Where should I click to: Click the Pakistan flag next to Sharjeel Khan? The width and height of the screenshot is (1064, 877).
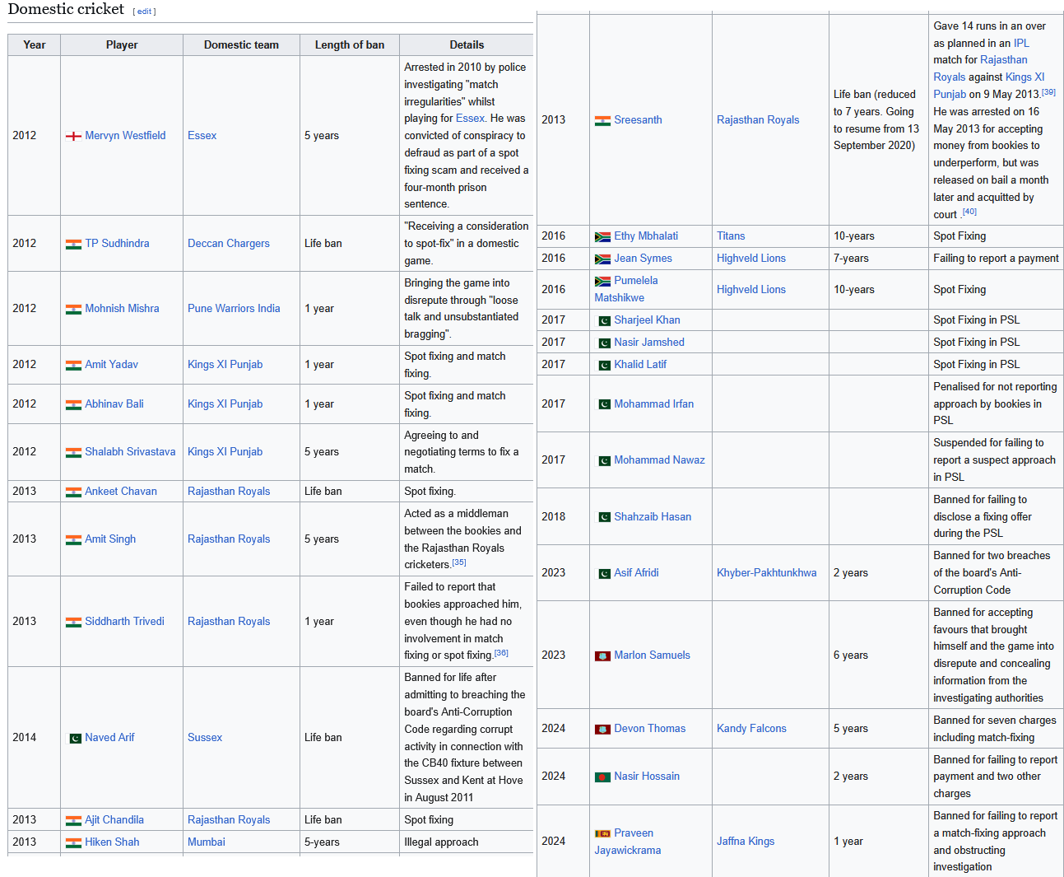pos(602,320)
